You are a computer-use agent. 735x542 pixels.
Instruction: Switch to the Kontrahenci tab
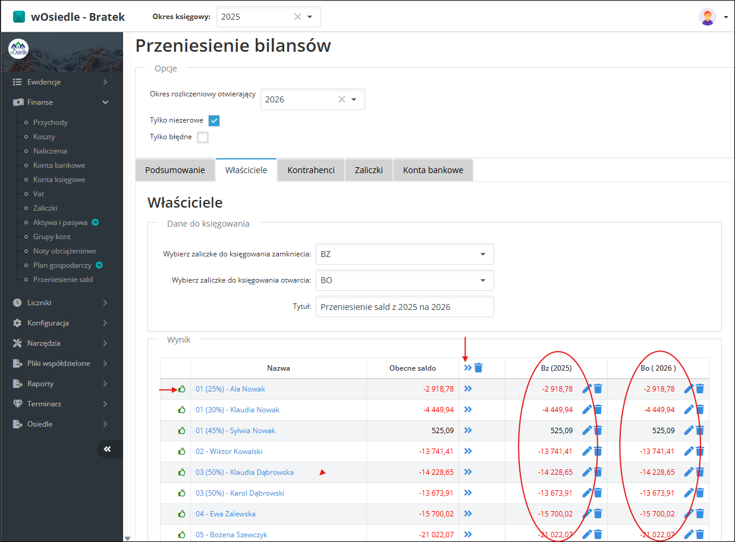(x=311, y=170)
